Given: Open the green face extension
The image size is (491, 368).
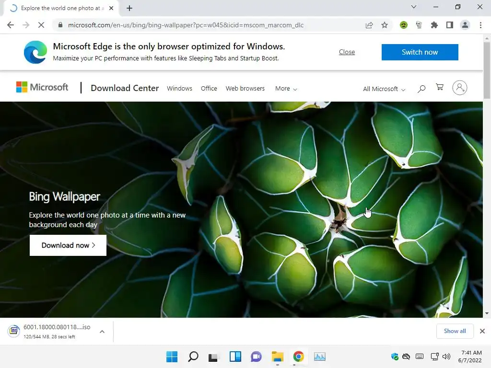Looking at the screenshot, I should pyautogui.click(x=404, y=25).
